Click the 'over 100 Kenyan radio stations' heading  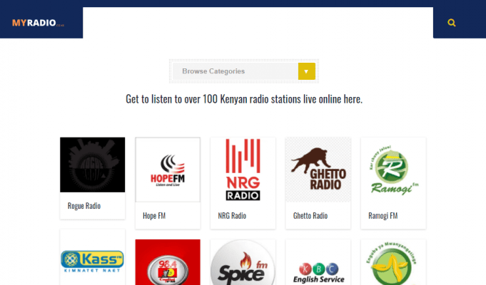coord(244,99)
